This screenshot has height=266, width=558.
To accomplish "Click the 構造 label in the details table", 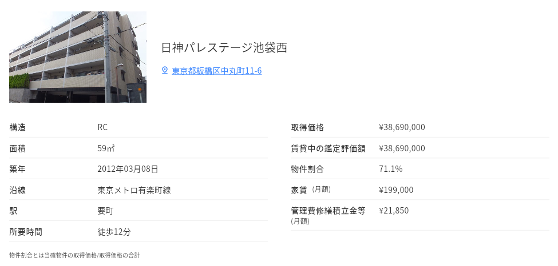I will click(18, 127).
